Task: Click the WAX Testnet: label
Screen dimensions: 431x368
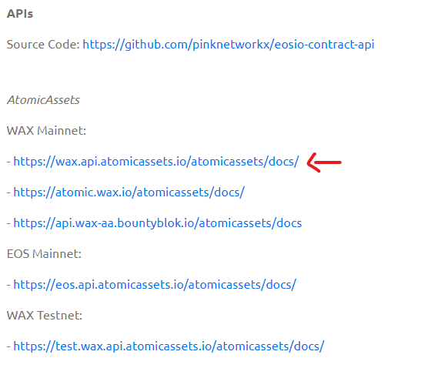Action: (x=45, y=316)
